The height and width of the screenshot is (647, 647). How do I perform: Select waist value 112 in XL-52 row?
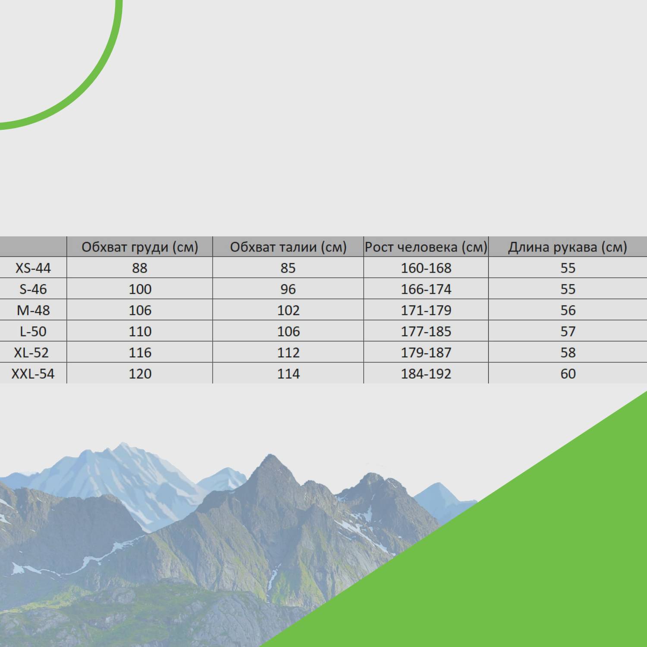click(x=288, y=352)
